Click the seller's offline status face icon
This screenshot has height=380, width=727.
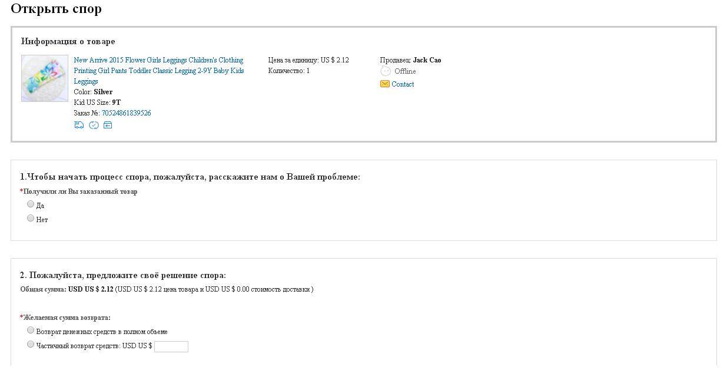(x=386, y=71)
